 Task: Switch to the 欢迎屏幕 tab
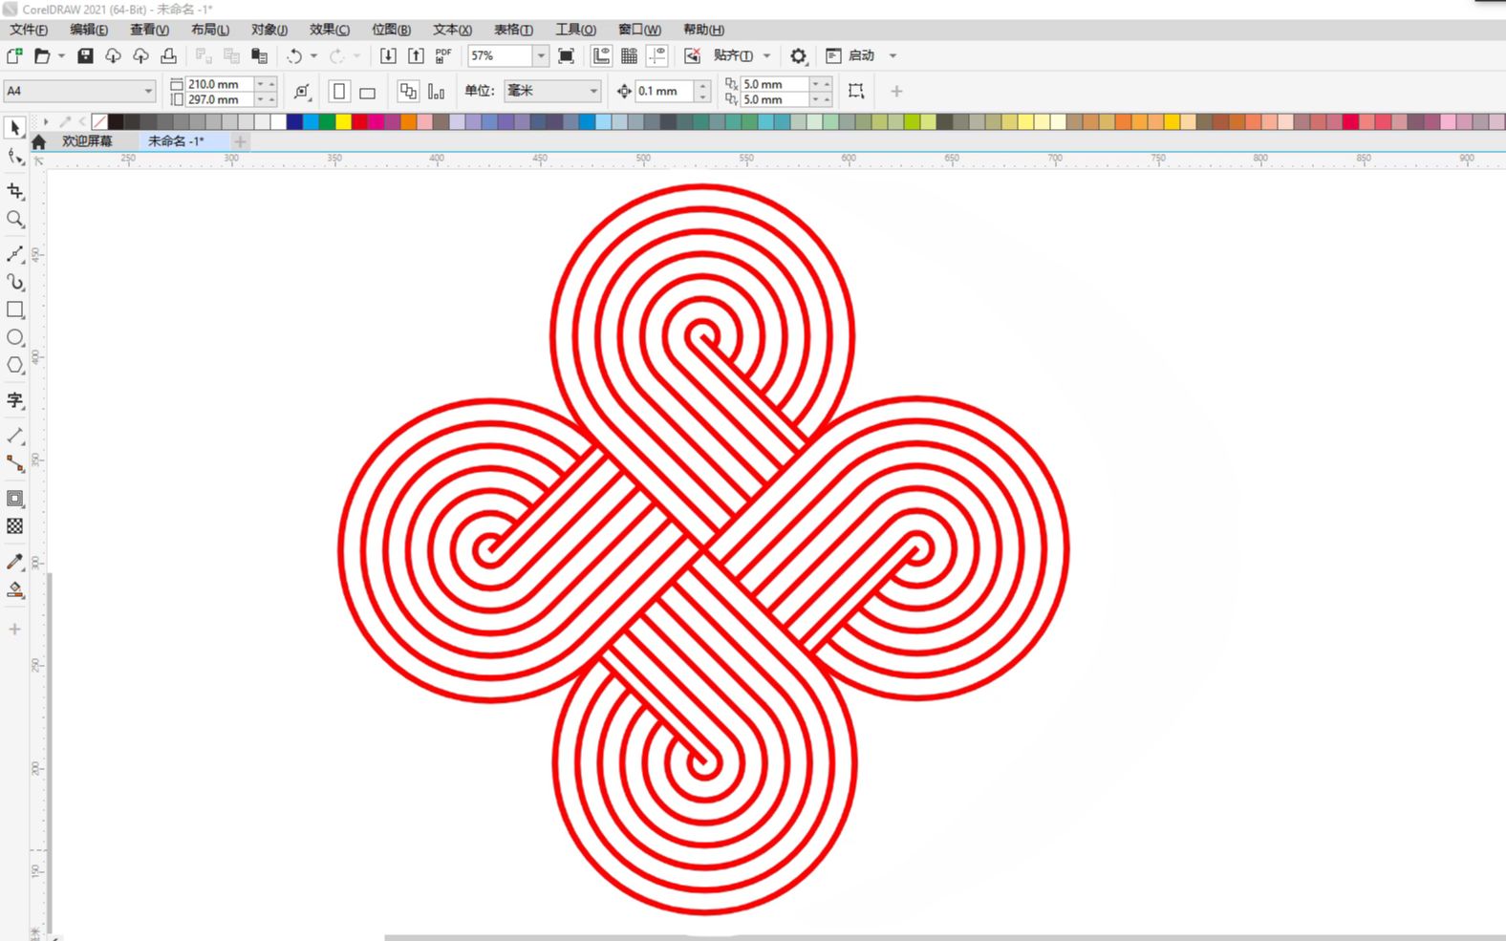pyautogui.click(x=87, y=141)
